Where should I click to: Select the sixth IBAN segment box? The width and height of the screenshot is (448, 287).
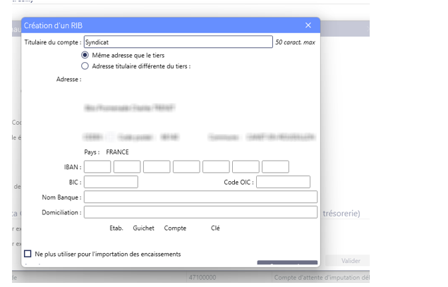pyautogui.click(x=246, y=167)
